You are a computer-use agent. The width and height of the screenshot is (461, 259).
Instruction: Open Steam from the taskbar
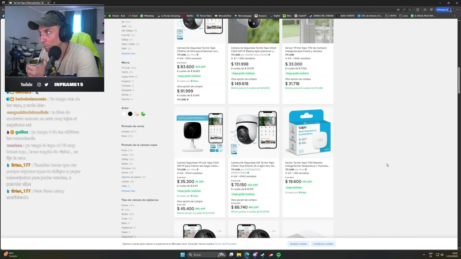point(263,255)
